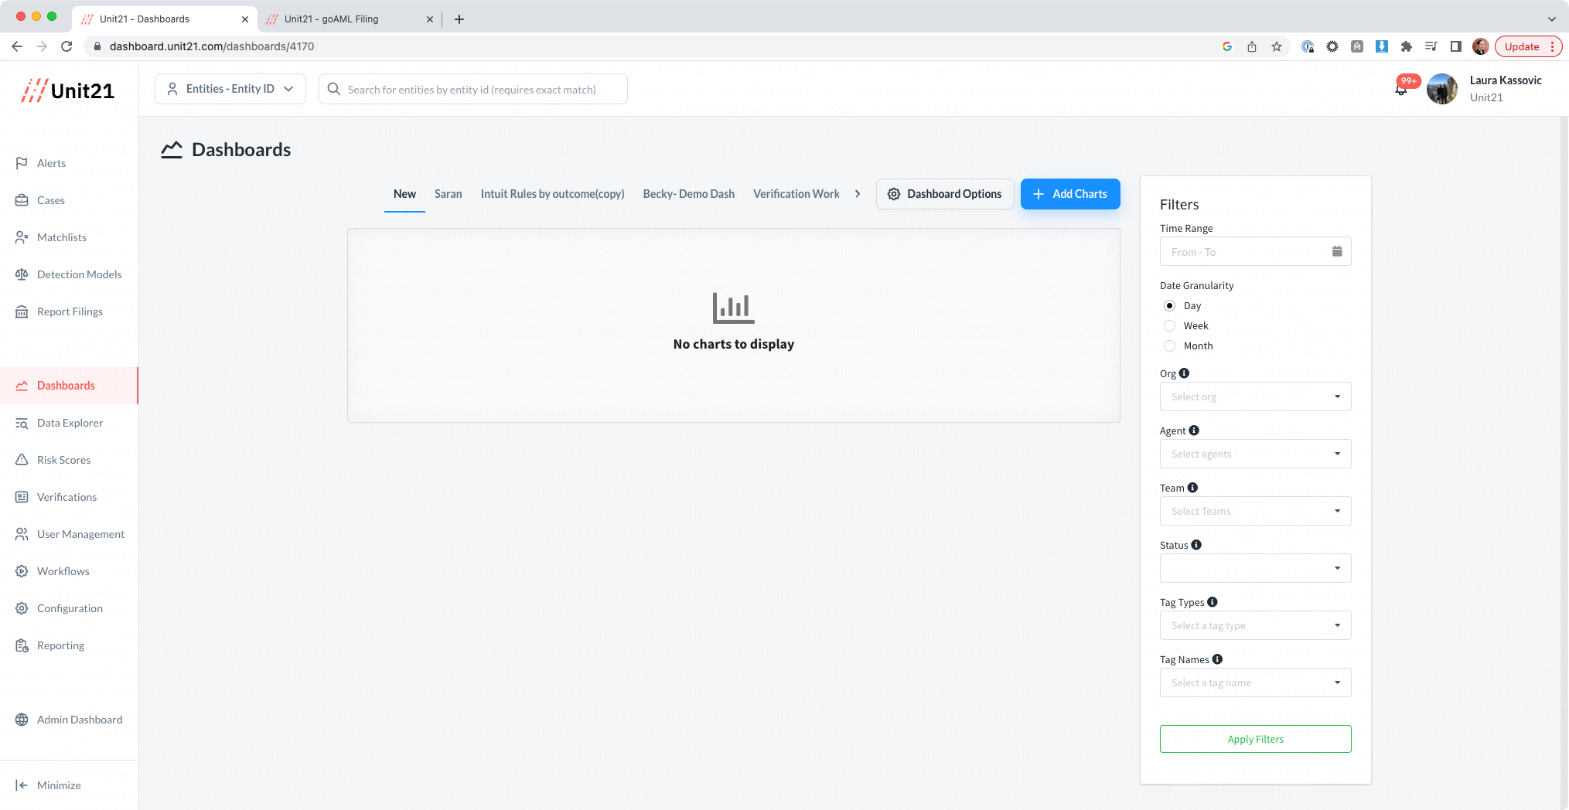The image size is (1569, 810).
Task: Open the Select Teams dropdown
Action: (1255, 511)
